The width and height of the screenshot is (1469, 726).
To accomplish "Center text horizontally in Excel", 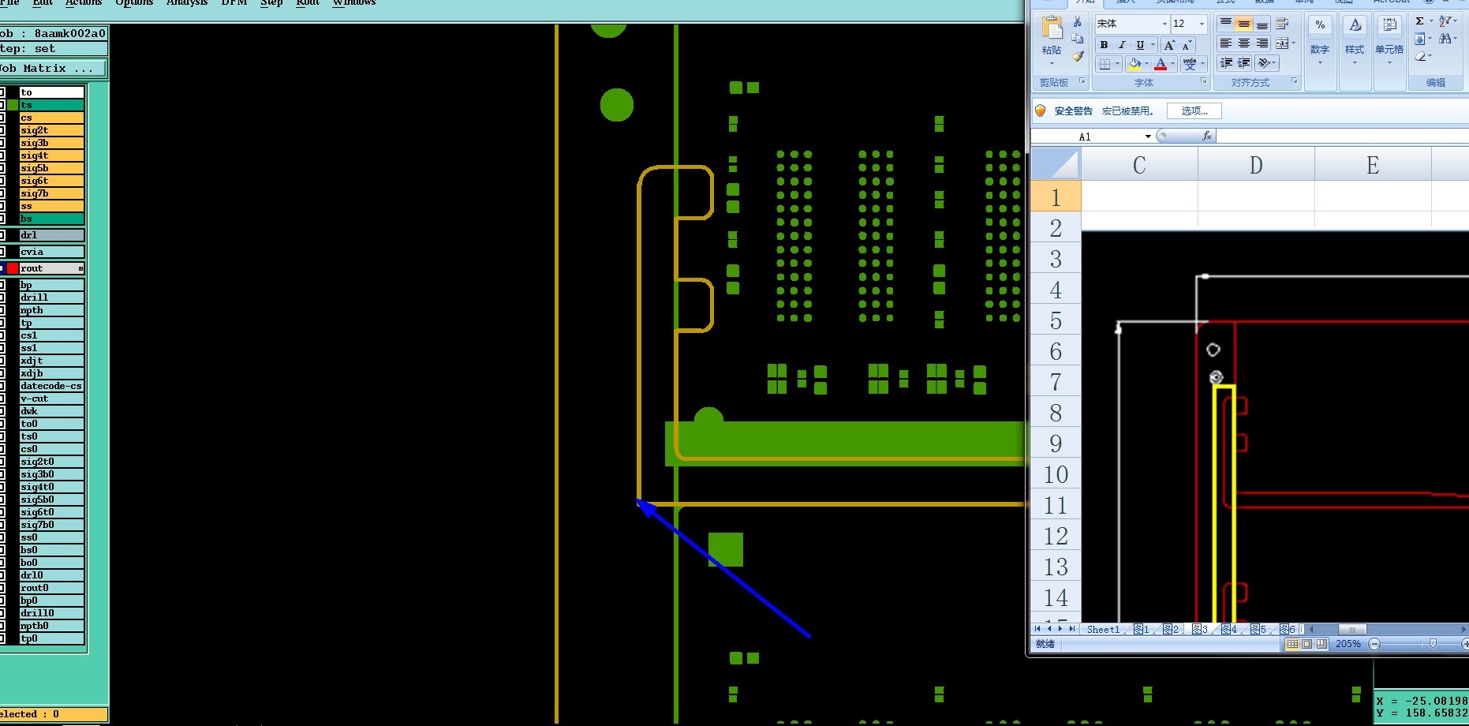I will click(x=1244, y=43).
